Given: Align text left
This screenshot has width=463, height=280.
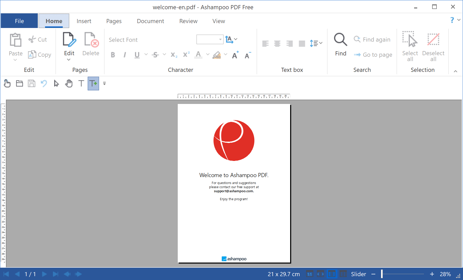Looking at the screenshot, I should (x=265, y=43).
